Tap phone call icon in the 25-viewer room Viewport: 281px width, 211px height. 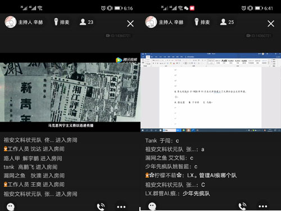point(242,206)
